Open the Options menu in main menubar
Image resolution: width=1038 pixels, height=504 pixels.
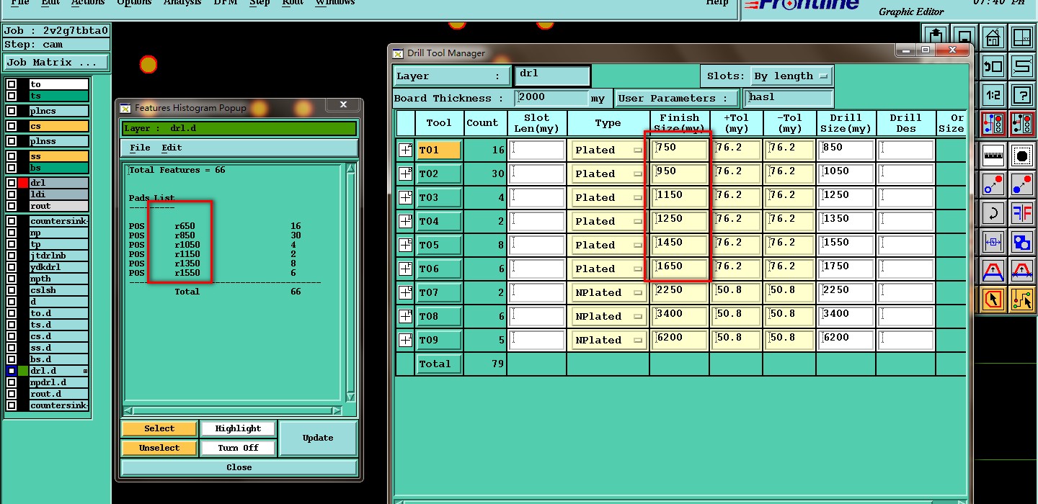tap(134, 3)
